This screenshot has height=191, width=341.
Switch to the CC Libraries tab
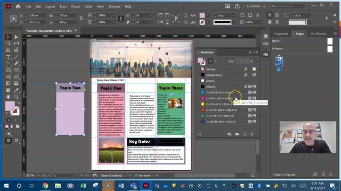pos(318,34)
